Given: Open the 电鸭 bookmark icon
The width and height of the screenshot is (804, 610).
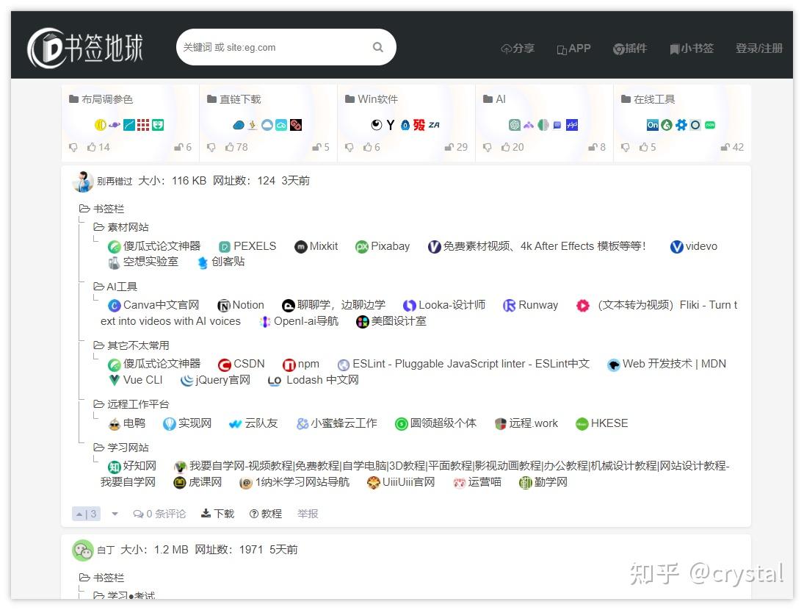Looking at the screenshot, I should [x=115, y=424].
